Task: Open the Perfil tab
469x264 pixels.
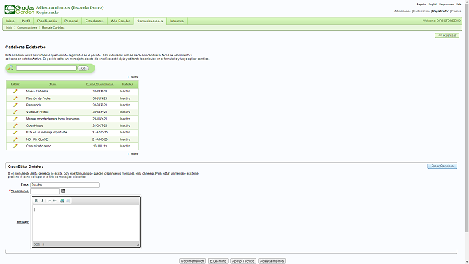Action: coord(26,21)
